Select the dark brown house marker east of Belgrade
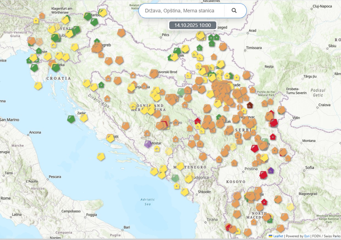The width and height of the screenshot is (341, 240). click(250, 105)
